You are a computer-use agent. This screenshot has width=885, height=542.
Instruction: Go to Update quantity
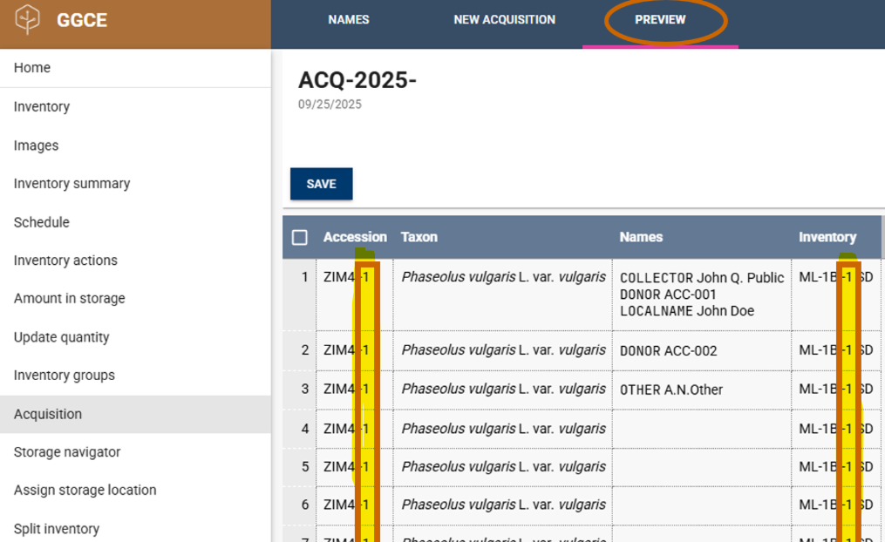(62, 337)
